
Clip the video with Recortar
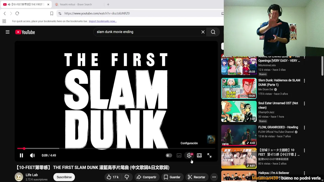(196, 177)
